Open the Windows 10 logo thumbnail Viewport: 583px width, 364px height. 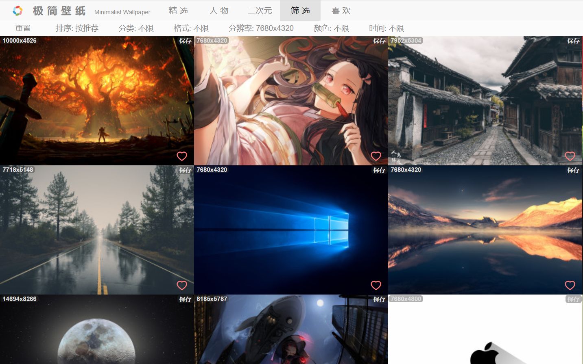tap(291, 230)
